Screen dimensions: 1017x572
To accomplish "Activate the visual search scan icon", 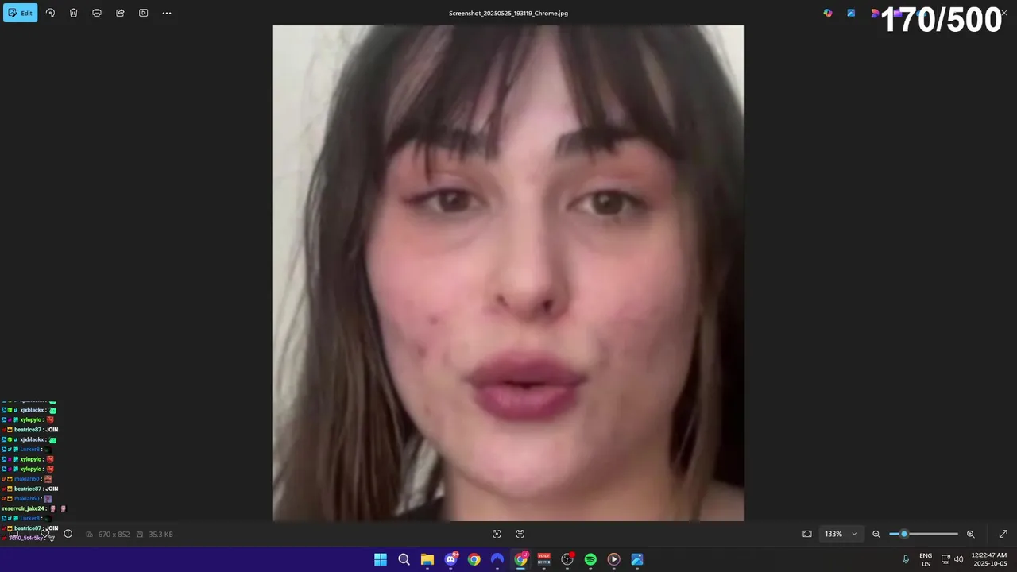I will (x=497, y=534).
